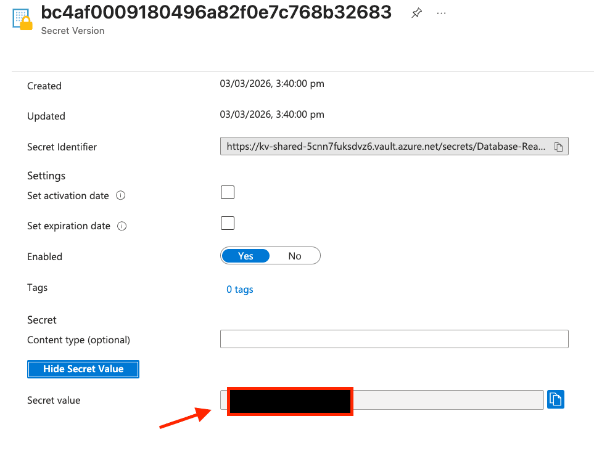Click the secret version ID title
Screen dimensions: 594x461
pyautogui.click(x=216, y=12)
